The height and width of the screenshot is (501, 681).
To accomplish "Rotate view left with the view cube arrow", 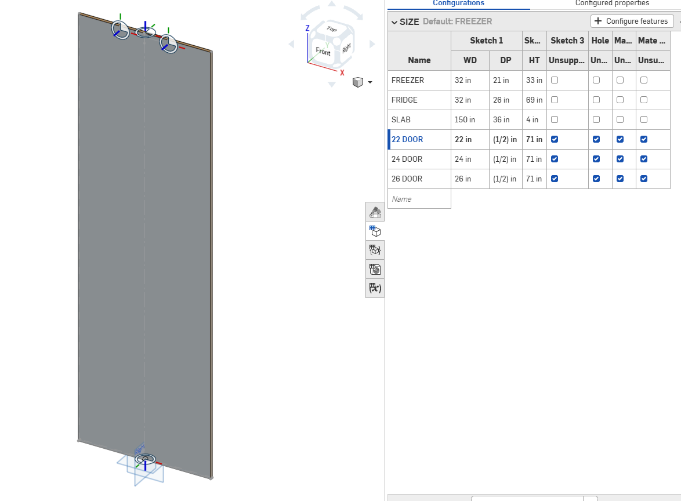I will point(291,44).
